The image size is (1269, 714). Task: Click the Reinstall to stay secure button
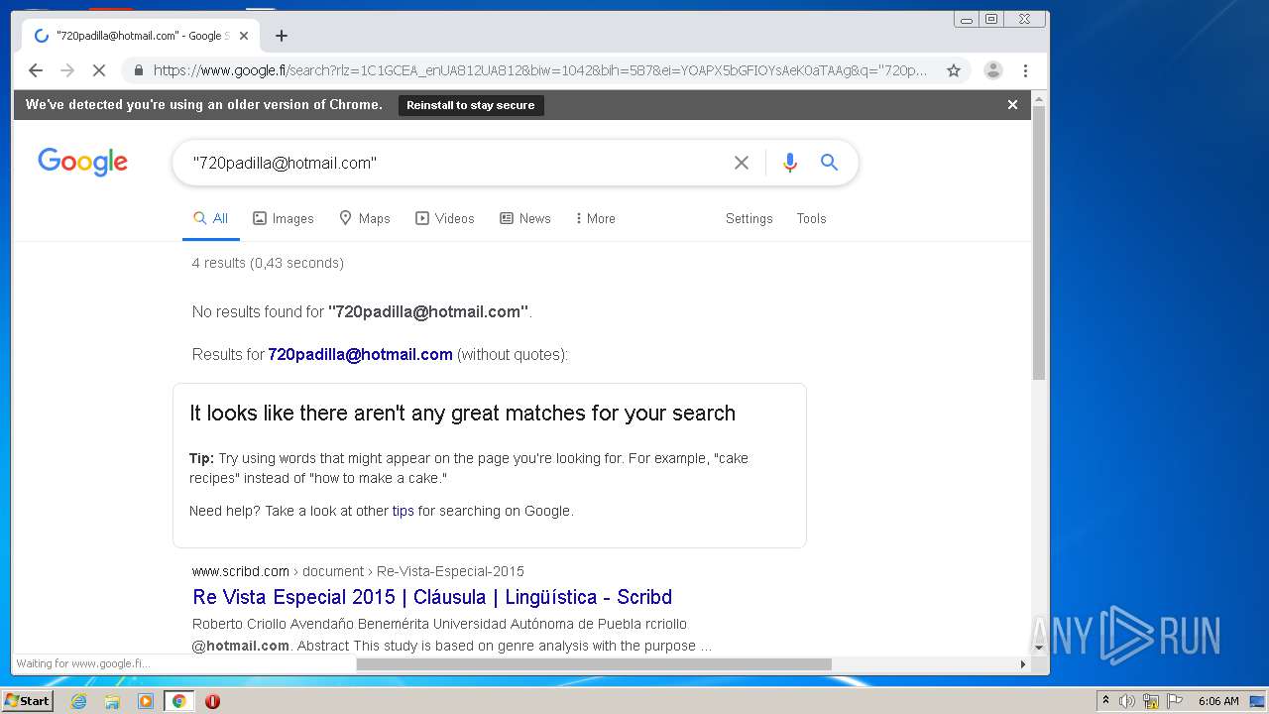pyautogui.click(x=471, y=105)
